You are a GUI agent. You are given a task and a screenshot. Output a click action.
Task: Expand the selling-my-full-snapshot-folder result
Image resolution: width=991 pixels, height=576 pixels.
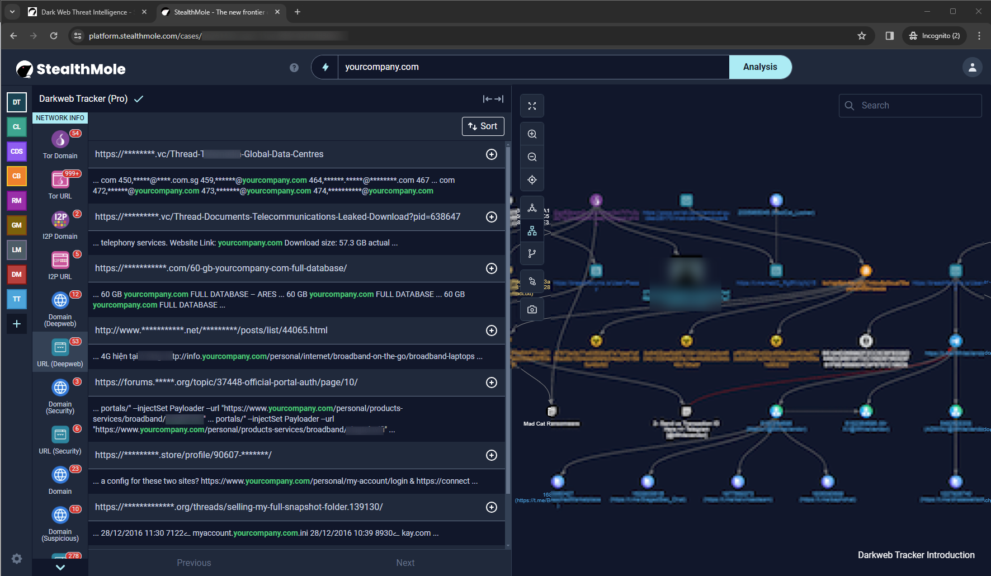[492, 507]
